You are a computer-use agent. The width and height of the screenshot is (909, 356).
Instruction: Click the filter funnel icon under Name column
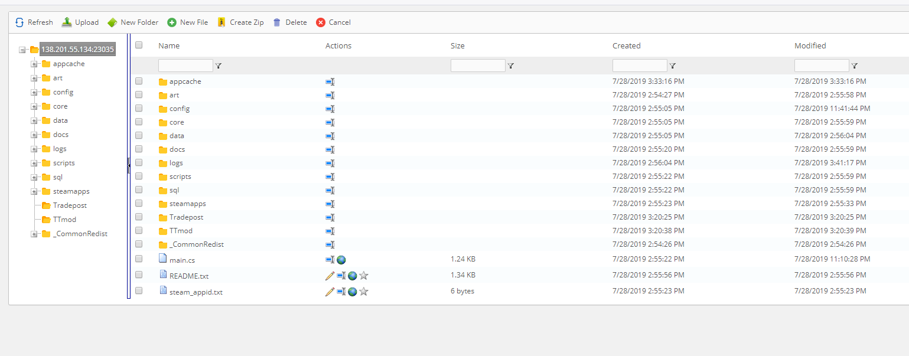pos(219,66)
